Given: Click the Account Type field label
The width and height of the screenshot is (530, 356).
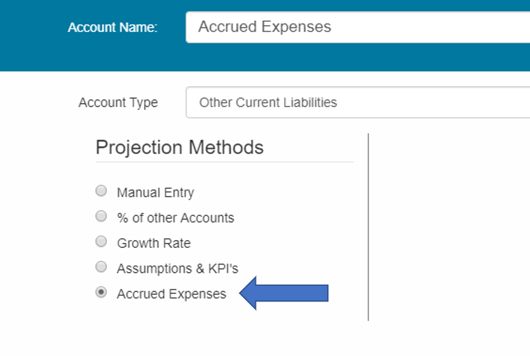Looking at the screenshot, I should pos(118,103).
